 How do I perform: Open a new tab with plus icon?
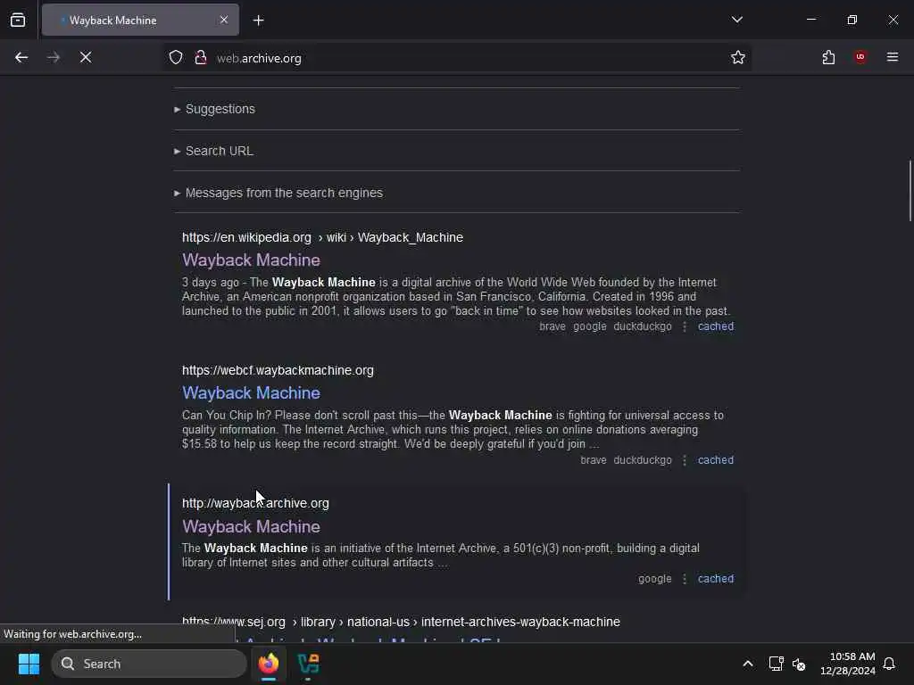(258, 21)
